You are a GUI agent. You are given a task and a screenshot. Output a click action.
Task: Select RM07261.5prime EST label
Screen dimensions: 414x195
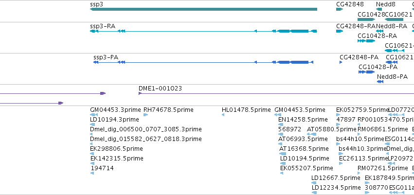(x=382, y=168)
